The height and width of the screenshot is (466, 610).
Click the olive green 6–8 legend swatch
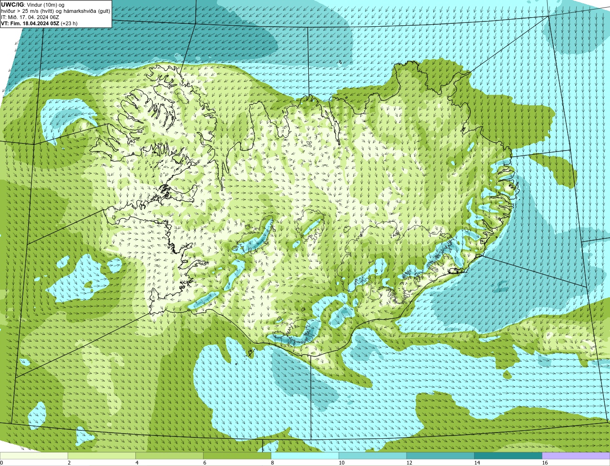point(237,456)
